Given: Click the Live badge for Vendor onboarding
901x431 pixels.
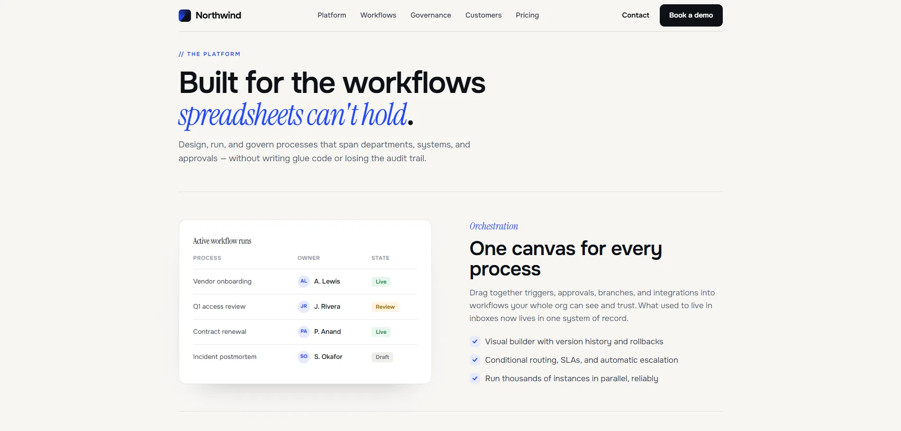Looking at the screenshot, I should [x=381, y=282].
